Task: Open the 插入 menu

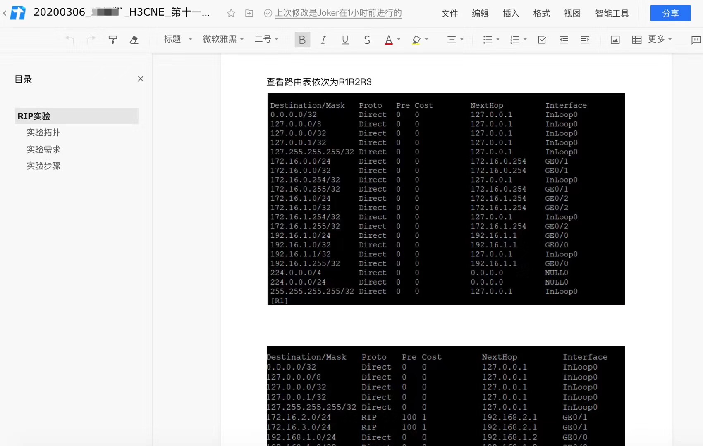Action: point(511,13)
